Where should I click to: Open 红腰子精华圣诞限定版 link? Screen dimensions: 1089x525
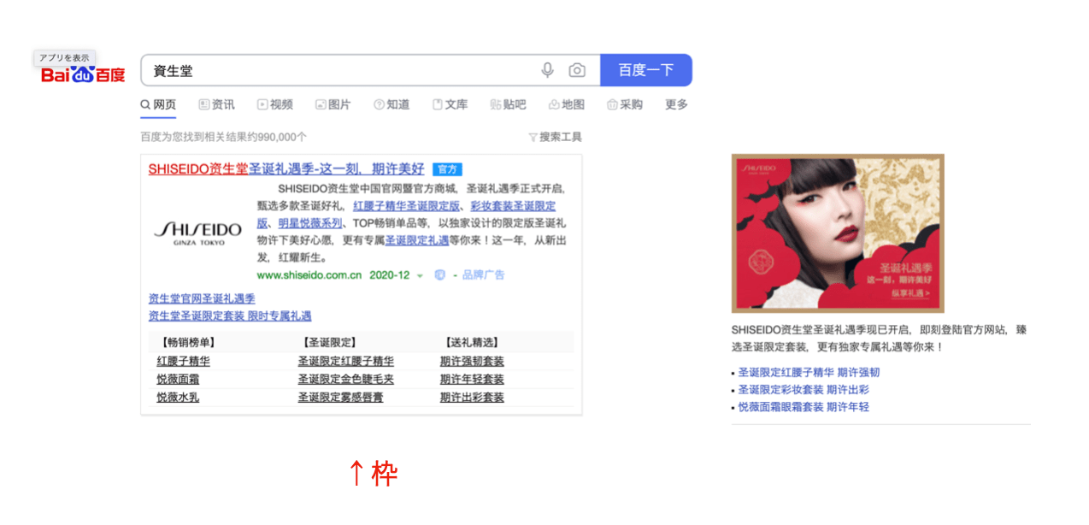click(x=406, y=206)
